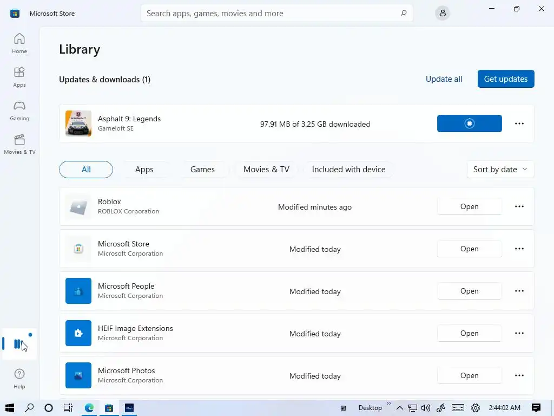The width and height of the screenshot is (554, 416).
Task: Open the user account profile icon
Action: pyautogui.click(x=443, y=14)
